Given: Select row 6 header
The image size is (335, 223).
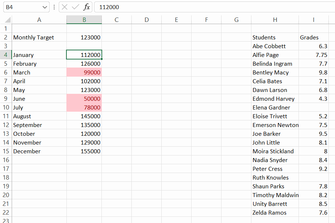Looking at the screenshot, I should point(6,72).
